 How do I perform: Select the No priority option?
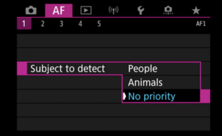[151, 96]
